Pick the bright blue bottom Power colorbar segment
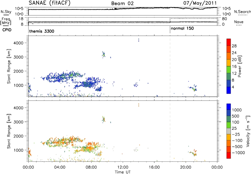The width and height of the screenshot is (251, 174). tap(229, 90)
